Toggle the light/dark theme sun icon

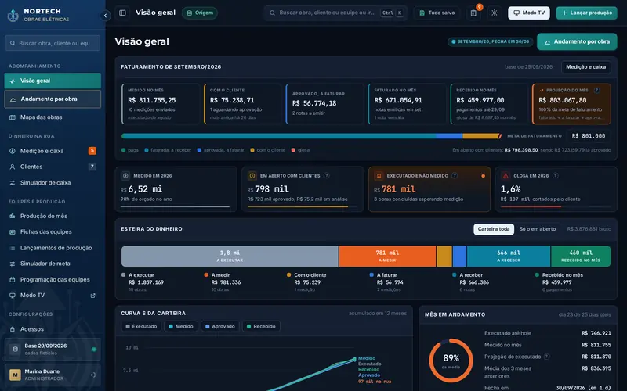point(495,13)
